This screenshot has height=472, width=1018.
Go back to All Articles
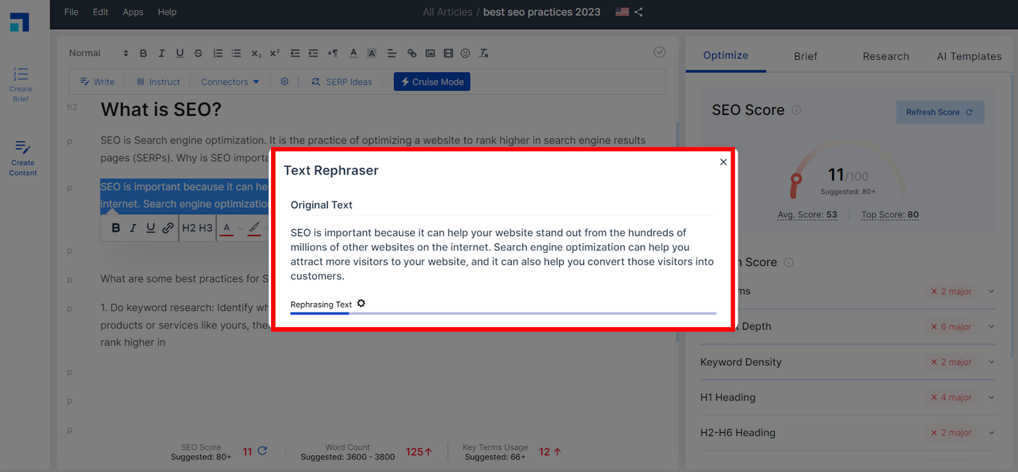point(447,12)
